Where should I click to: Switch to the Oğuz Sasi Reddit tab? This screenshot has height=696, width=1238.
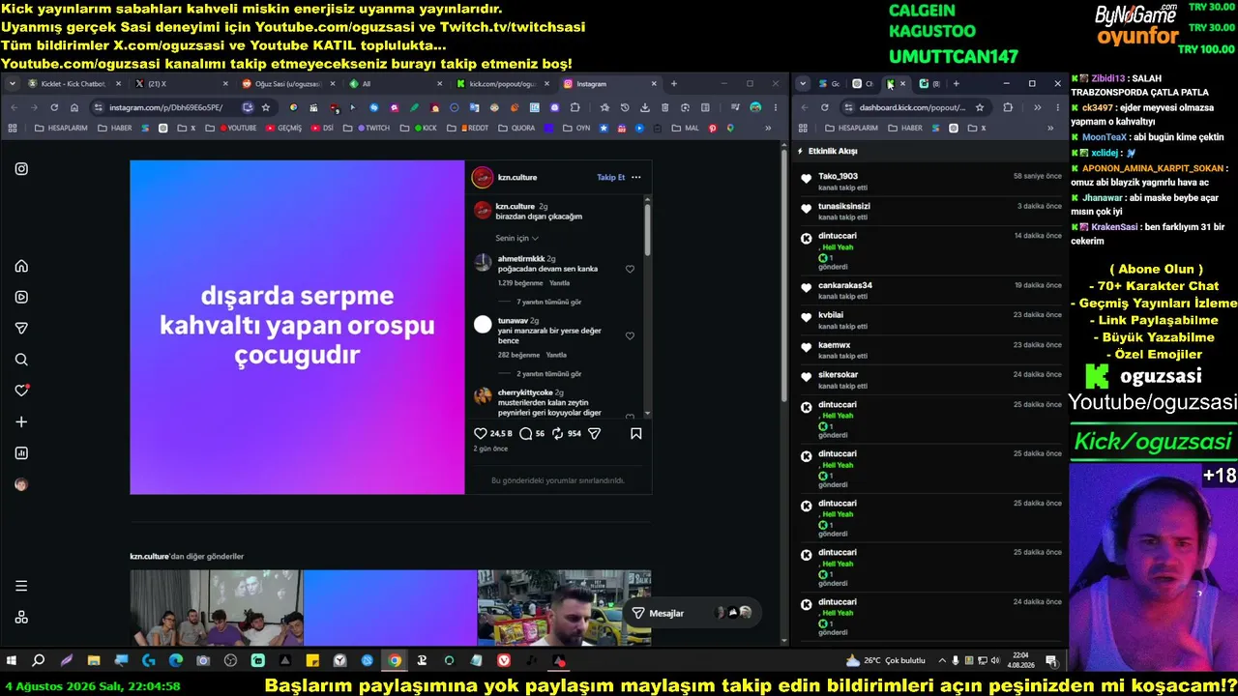(x=287, y=84)
